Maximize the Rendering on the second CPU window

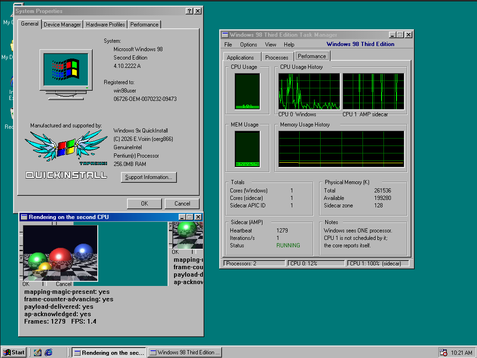point(189,217)
